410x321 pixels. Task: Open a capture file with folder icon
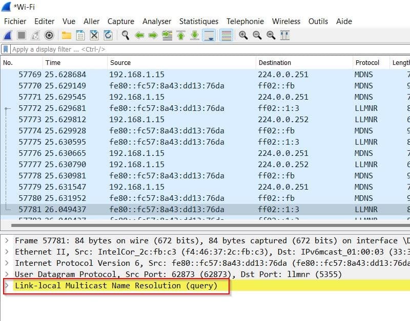[67, 35]
